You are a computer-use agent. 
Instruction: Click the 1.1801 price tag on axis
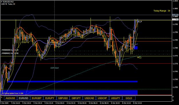tap(175, 15)
